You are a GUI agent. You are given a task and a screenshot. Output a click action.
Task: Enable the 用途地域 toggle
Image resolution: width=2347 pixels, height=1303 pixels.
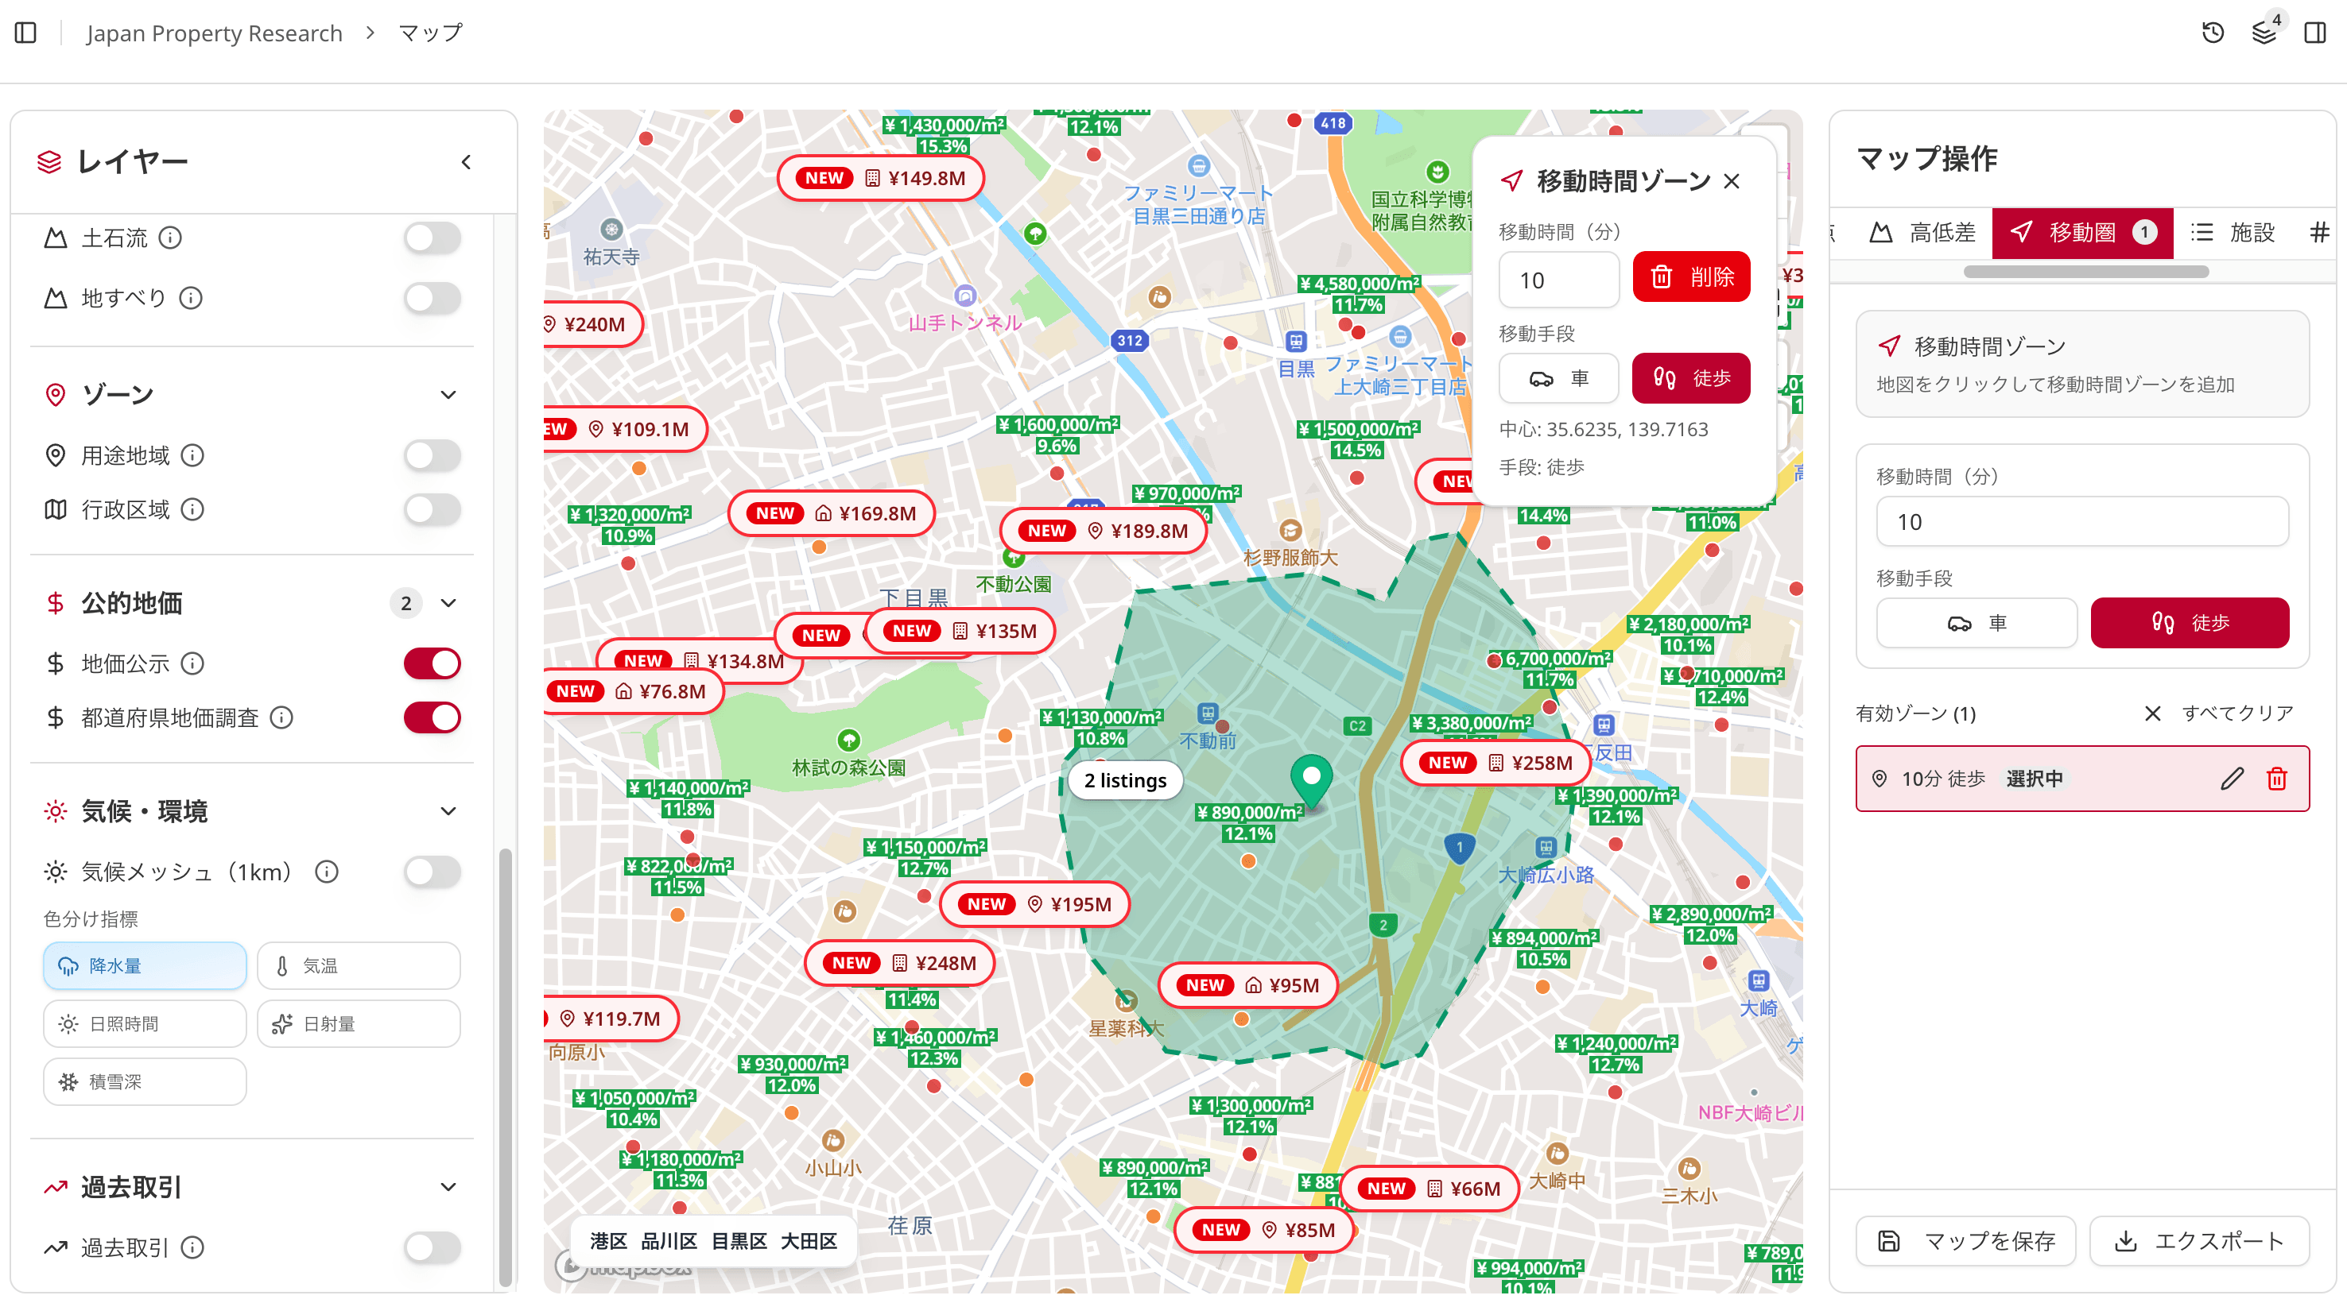pyautogui.click(x=433, y=454)
